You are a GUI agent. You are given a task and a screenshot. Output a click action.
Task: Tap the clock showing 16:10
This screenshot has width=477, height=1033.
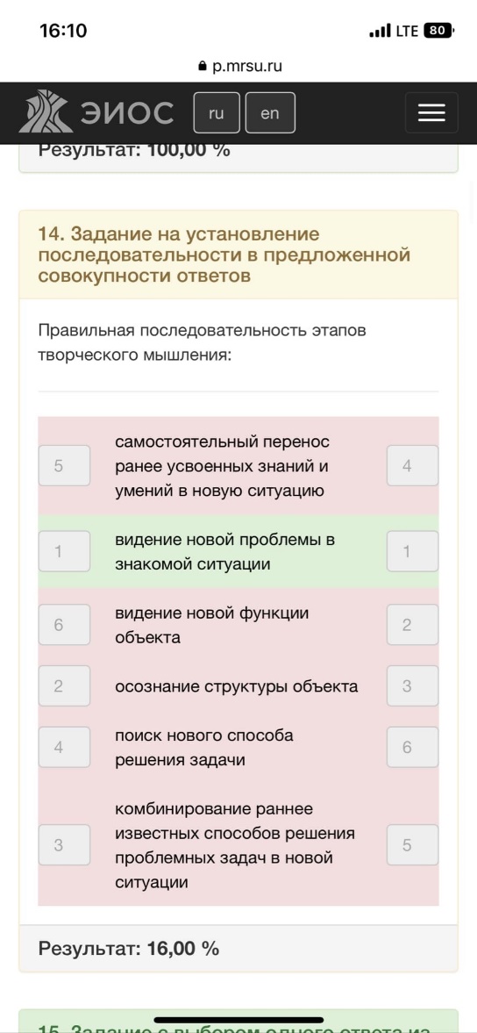[63, 31]
